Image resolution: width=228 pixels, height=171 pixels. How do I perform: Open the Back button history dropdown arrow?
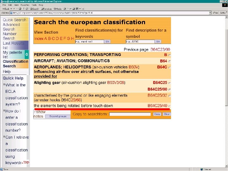tap(11, 9)
